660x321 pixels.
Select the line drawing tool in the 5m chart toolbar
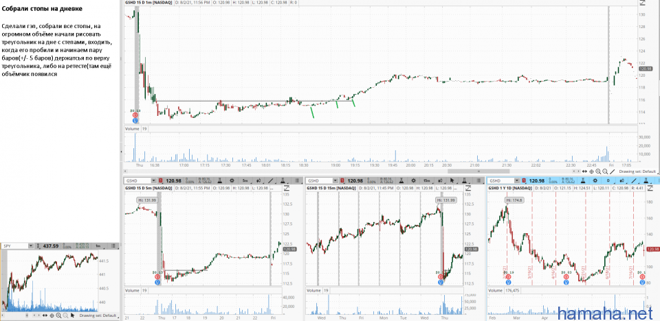point(270,180)
